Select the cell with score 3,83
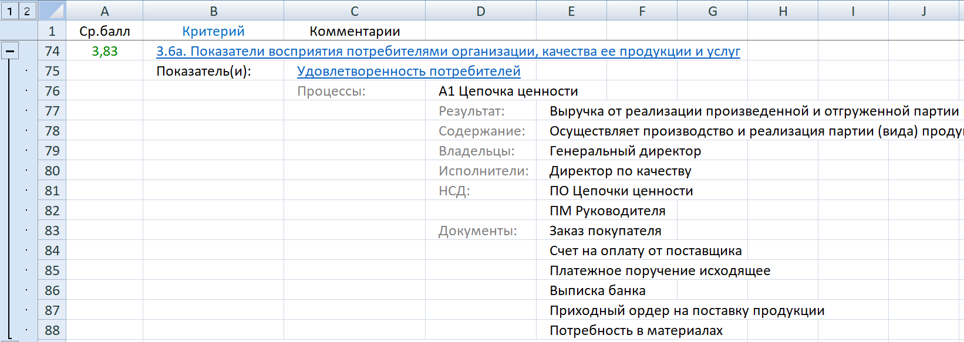Viewport: 964px width, 342px height. [105, 52]
